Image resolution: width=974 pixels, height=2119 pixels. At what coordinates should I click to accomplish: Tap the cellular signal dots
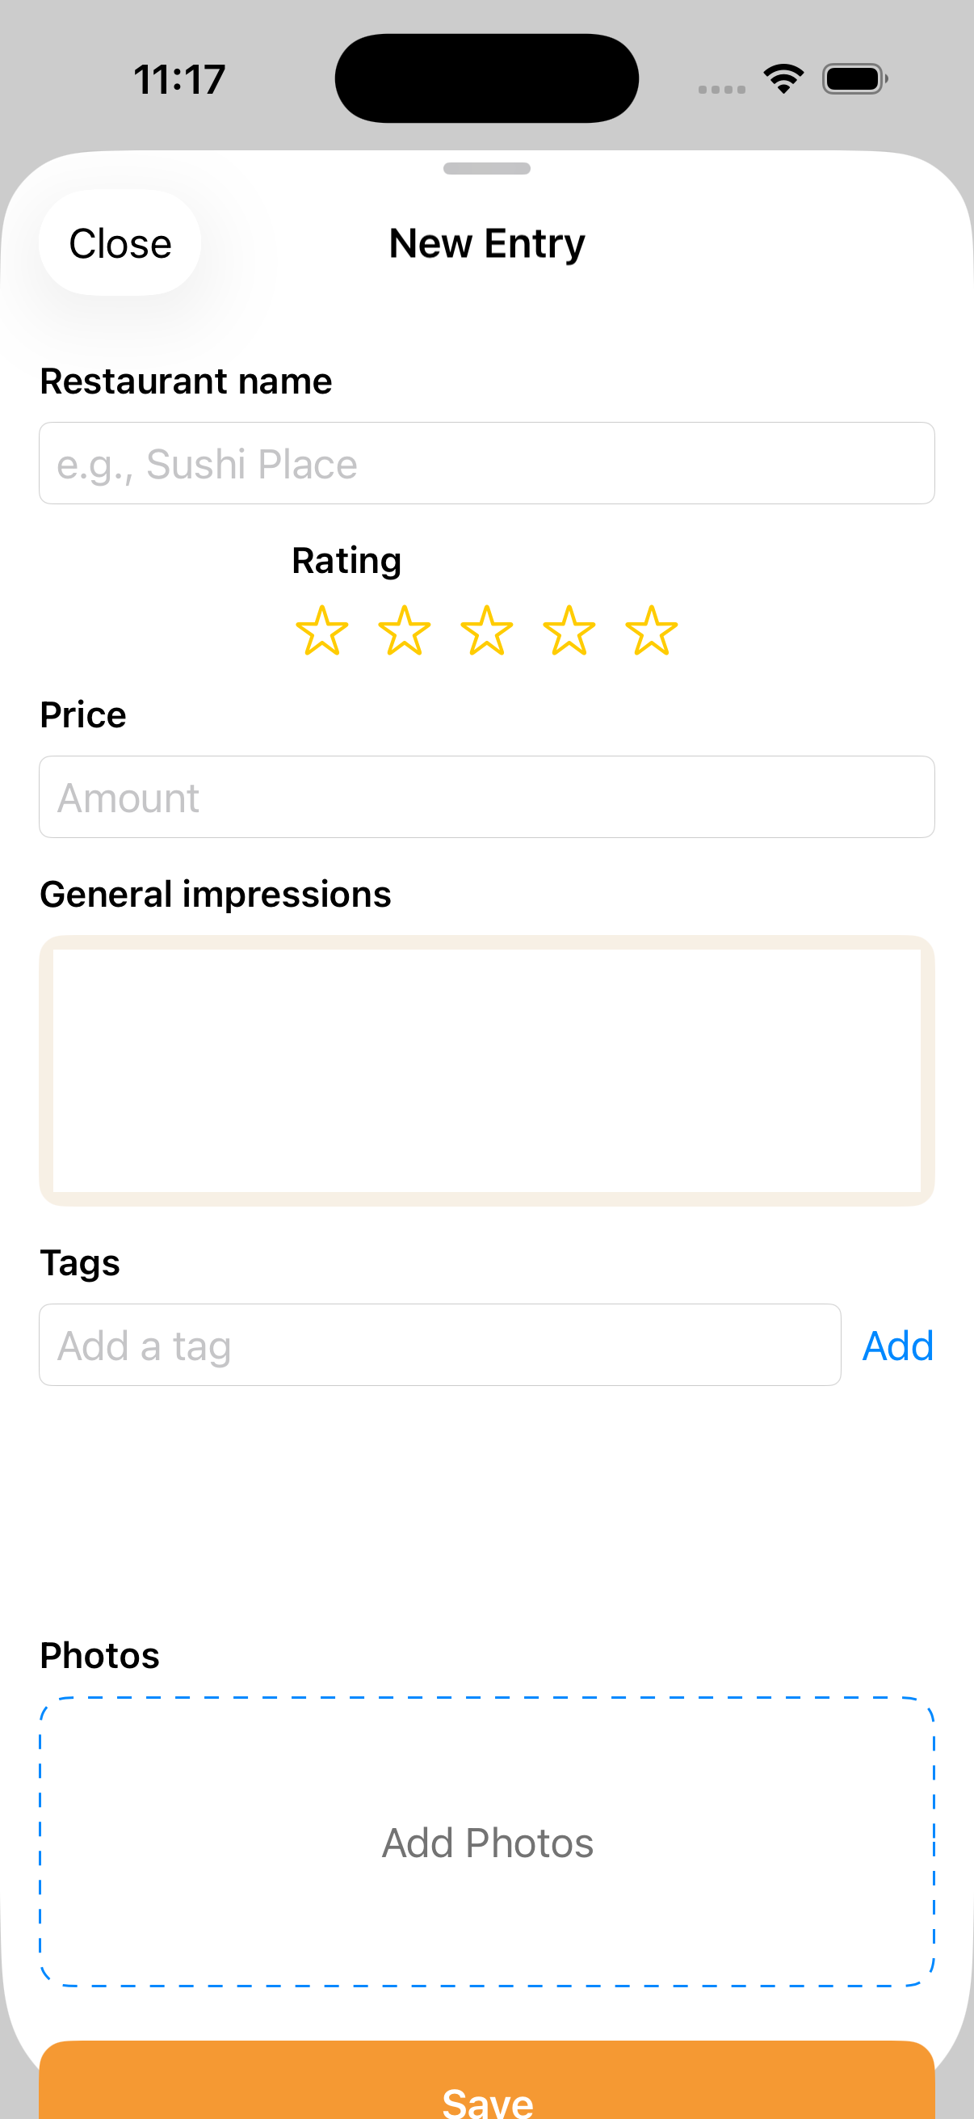click(721, 89)
